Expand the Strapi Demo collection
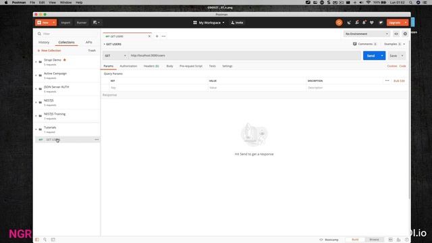Screen dimensions: 432x243 [x=36, y=62]
